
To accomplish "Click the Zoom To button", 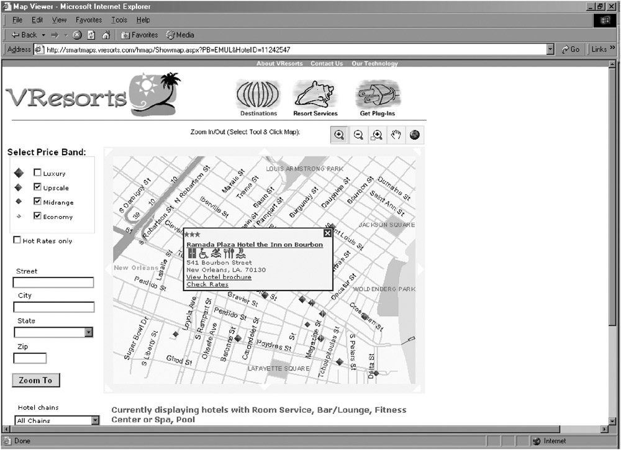I will click(35, 380).
